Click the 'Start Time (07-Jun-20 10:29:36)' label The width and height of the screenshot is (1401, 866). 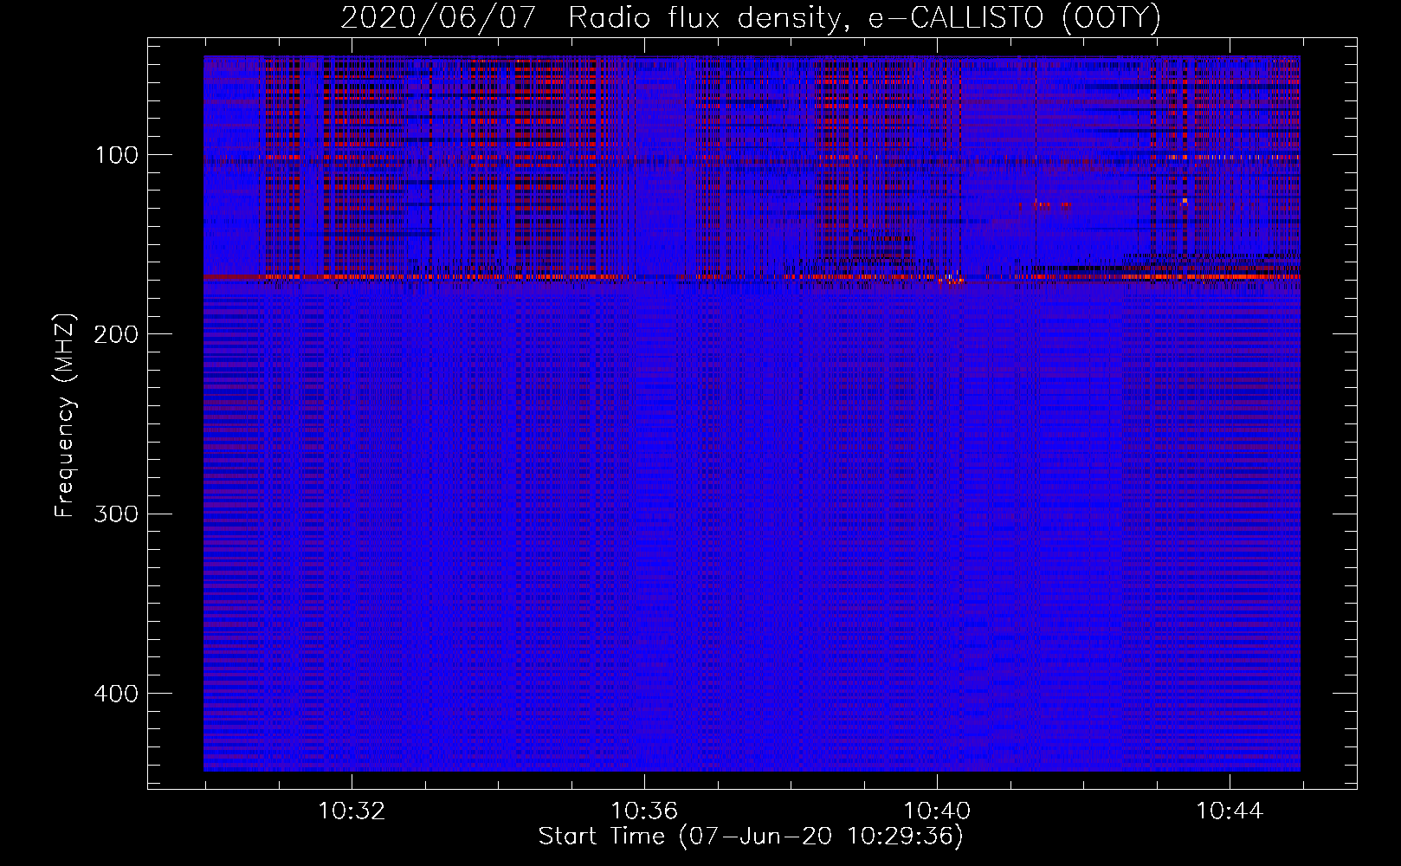pyautogui.click(x=751, y=837)
